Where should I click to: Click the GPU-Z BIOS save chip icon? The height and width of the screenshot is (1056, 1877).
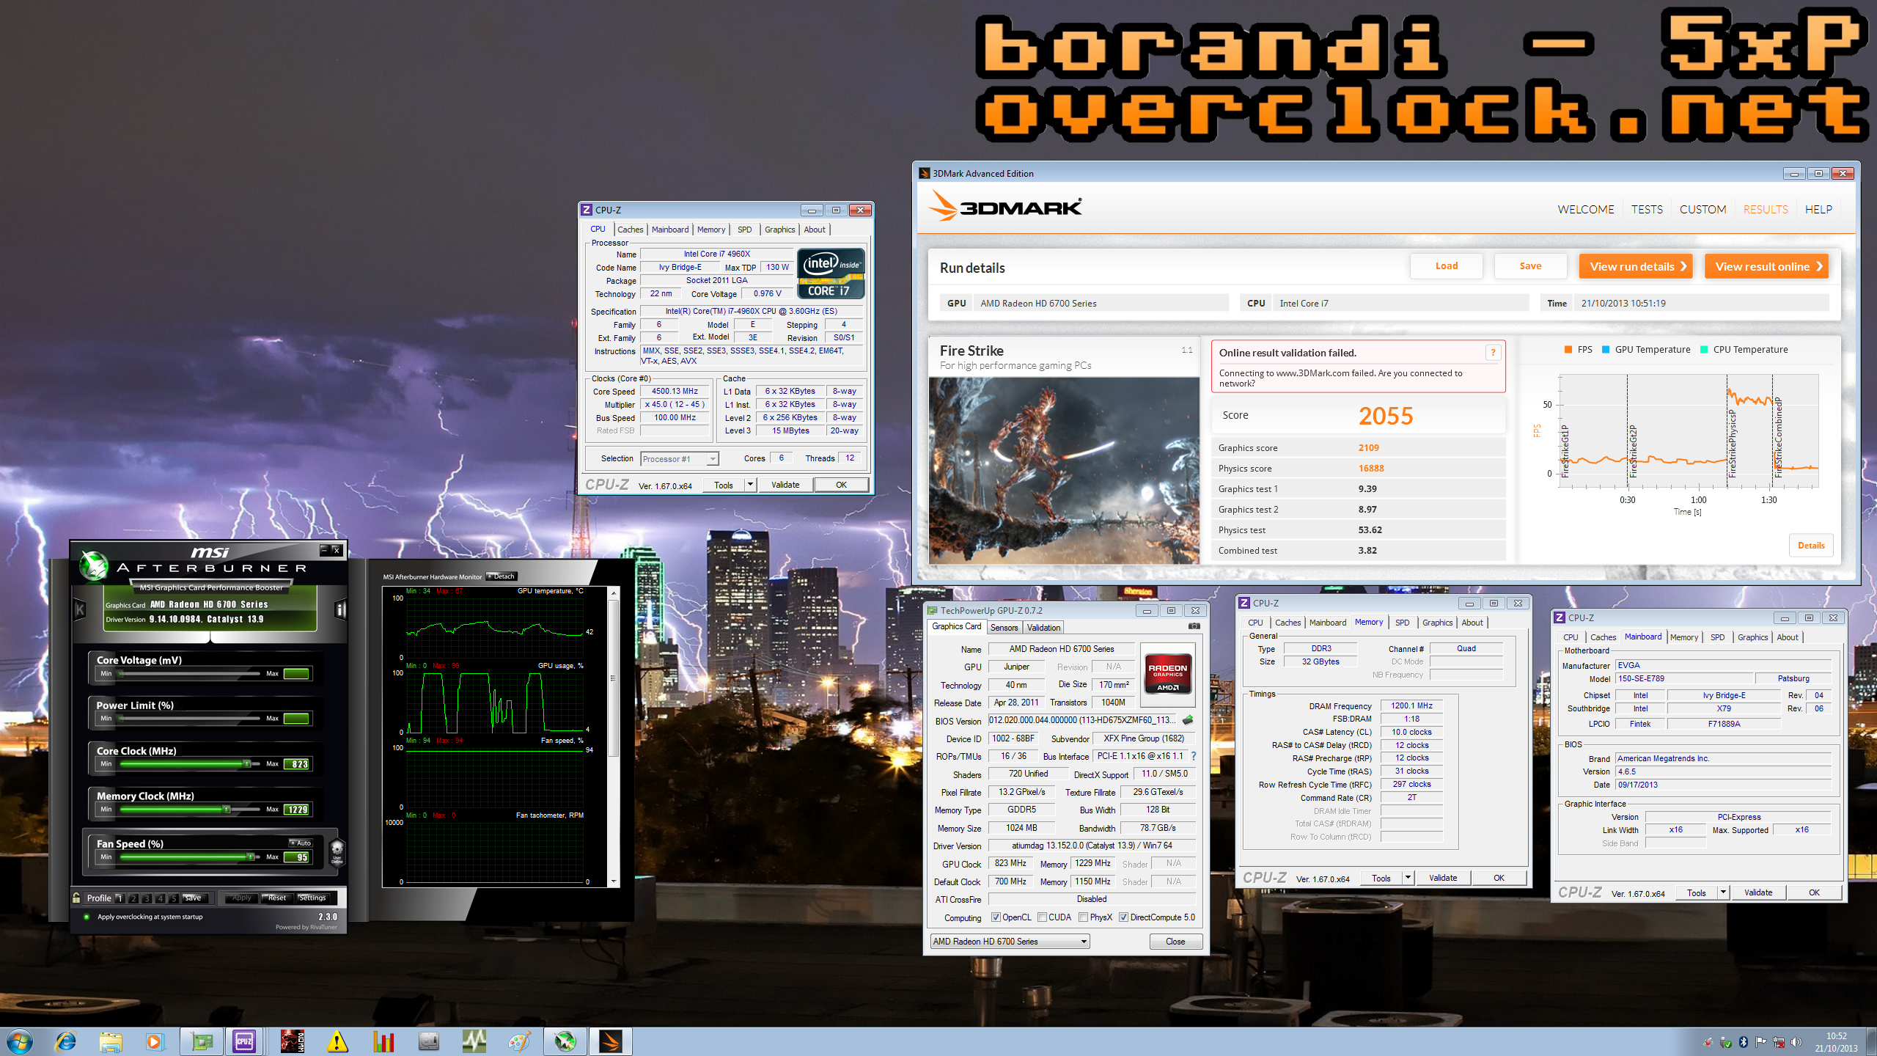[x=1188, y=720]
